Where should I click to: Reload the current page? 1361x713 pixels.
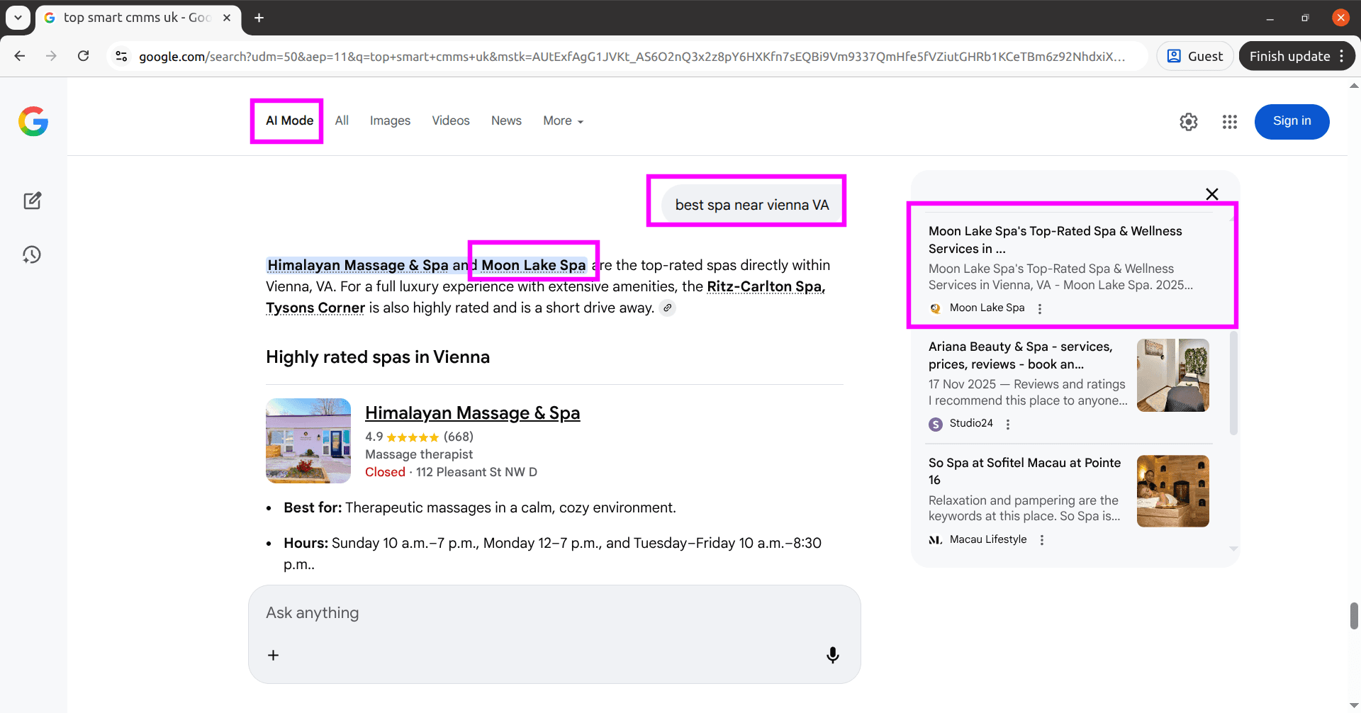(x=84, y=56)
